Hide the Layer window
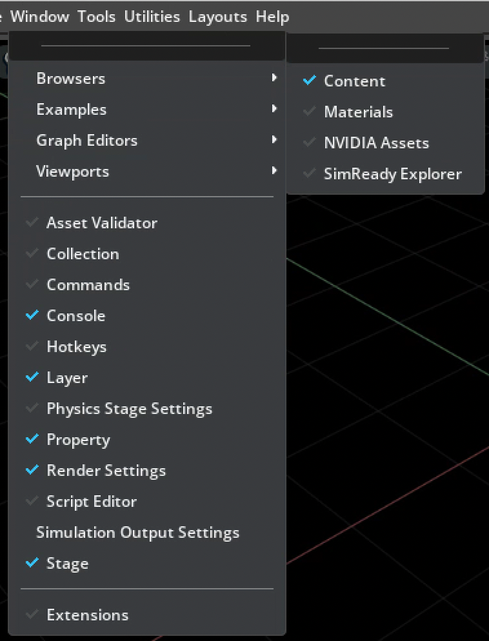 point(66,378)
